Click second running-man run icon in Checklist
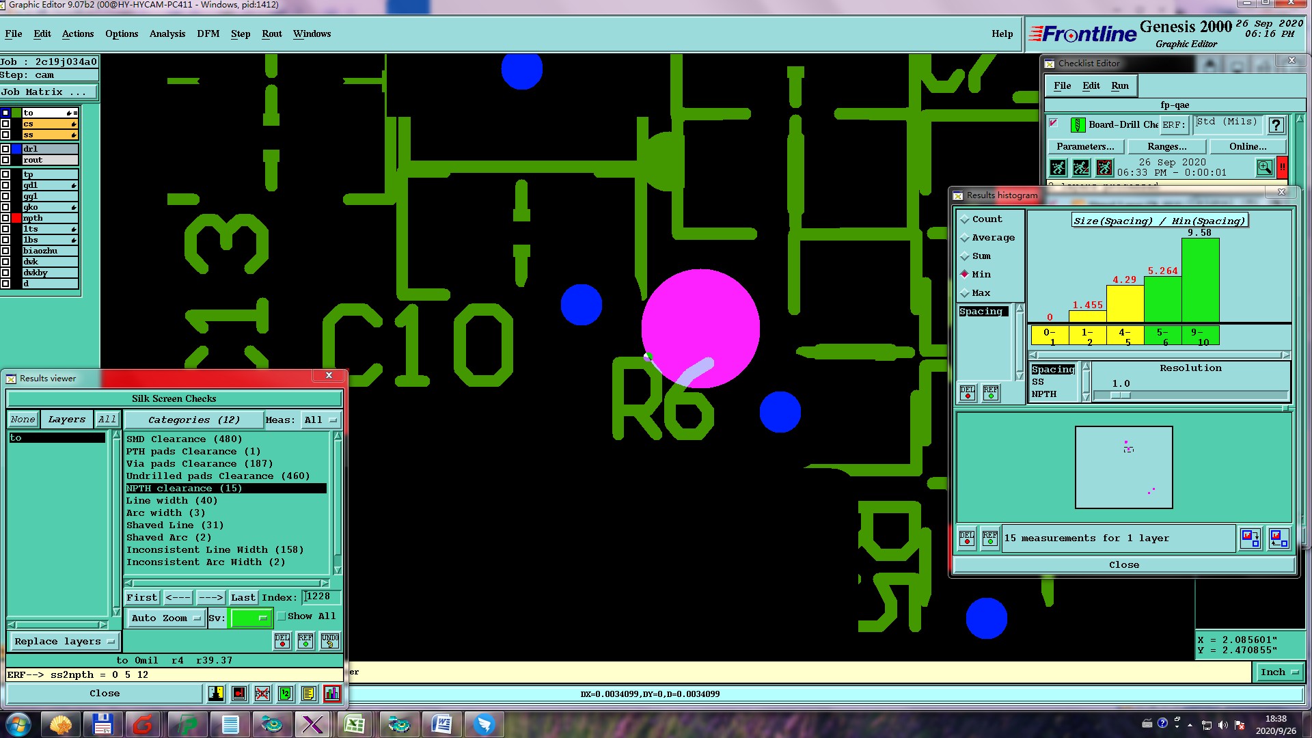Screen dimensions: 1312x738 pos(1081,167)
